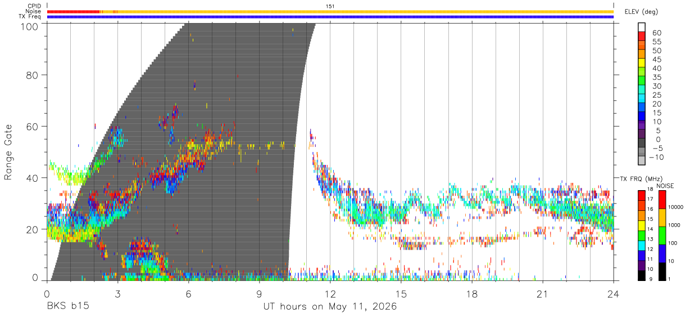Click the '21' tick on UT hours axis
This screenshot has width=690, height=318.
click(x=542, y=293)
